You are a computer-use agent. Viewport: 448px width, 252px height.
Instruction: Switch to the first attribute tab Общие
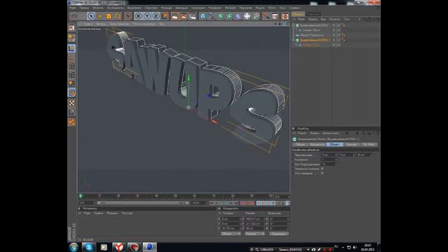click(300, 145)
